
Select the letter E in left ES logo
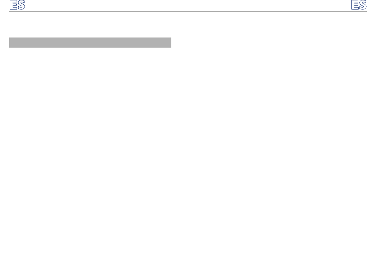pyautogui.click(x=13, y=5)
